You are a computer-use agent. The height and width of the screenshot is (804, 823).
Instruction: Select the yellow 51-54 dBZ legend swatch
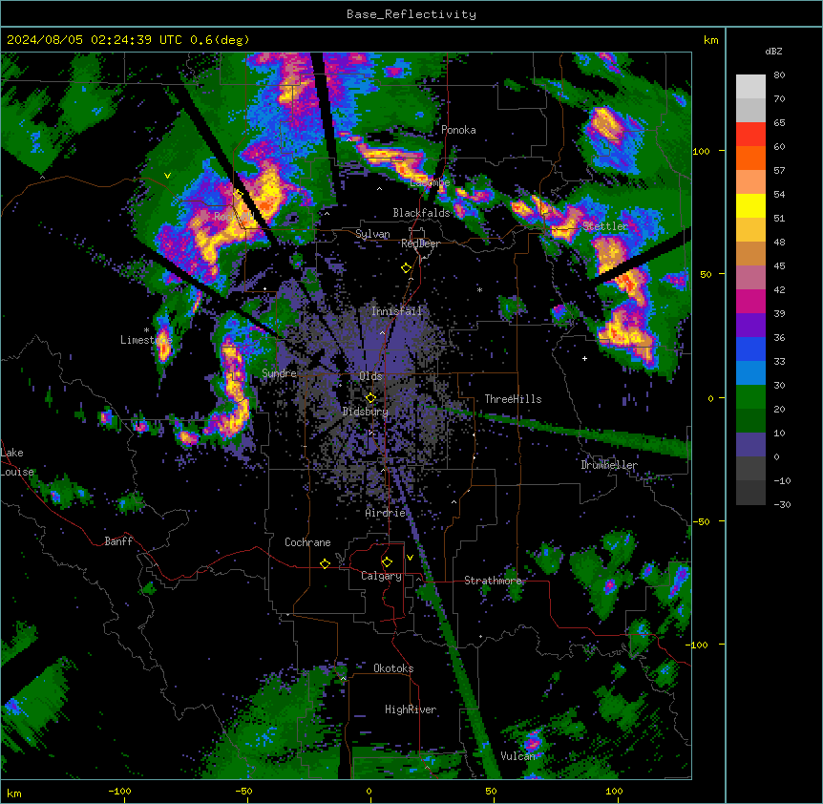(750, 205)
